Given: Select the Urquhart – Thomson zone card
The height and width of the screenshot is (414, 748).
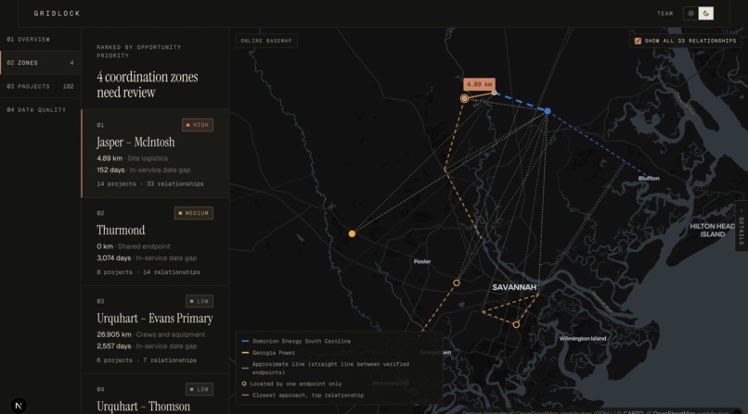Looking at the screenshot, I should click(x=156, y=394).
